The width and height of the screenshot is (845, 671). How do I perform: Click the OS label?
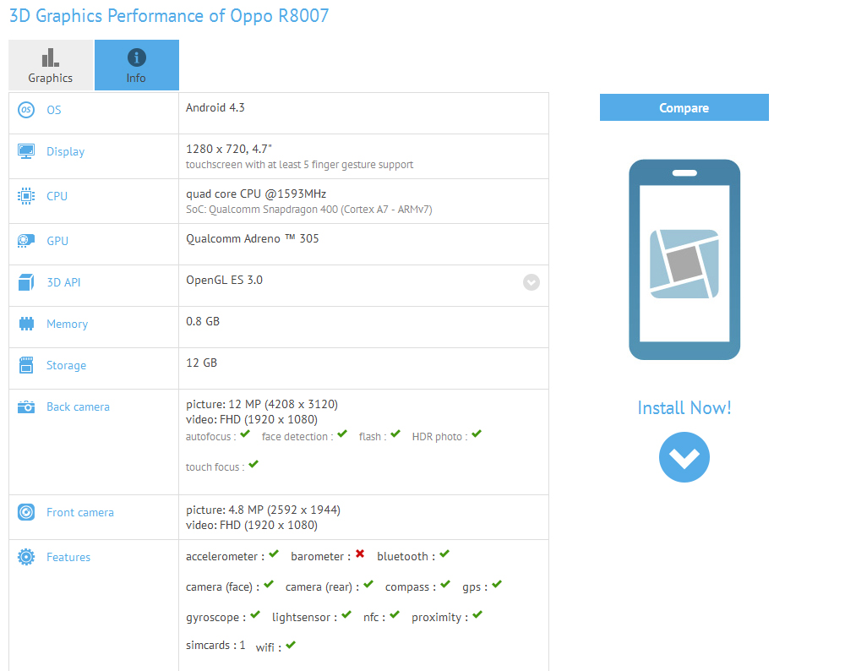click(x=54, y=110)
